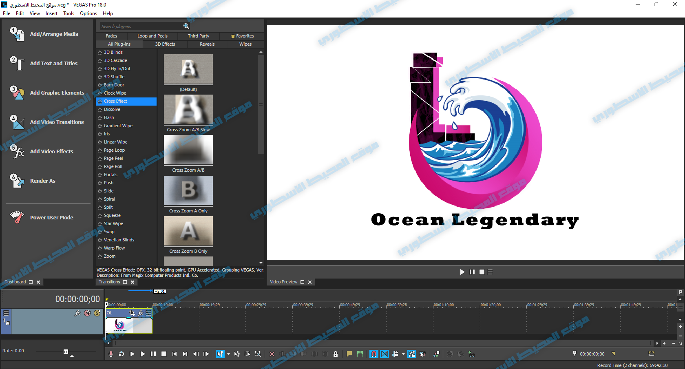This screenshot has width=685, height=369.
Task: Open the Render As step
Action: (33, 181)
